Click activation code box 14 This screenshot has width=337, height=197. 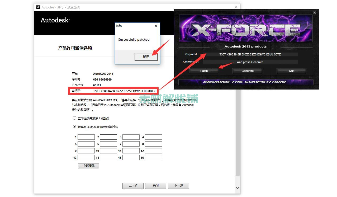click(x=108, y=158)
